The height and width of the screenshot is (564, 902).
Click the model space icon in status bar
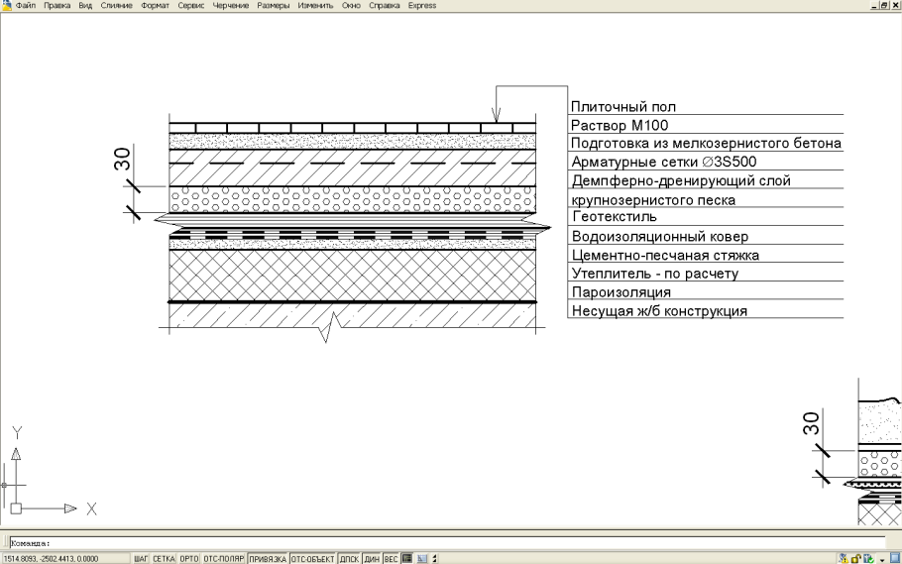tap(404, 558)
